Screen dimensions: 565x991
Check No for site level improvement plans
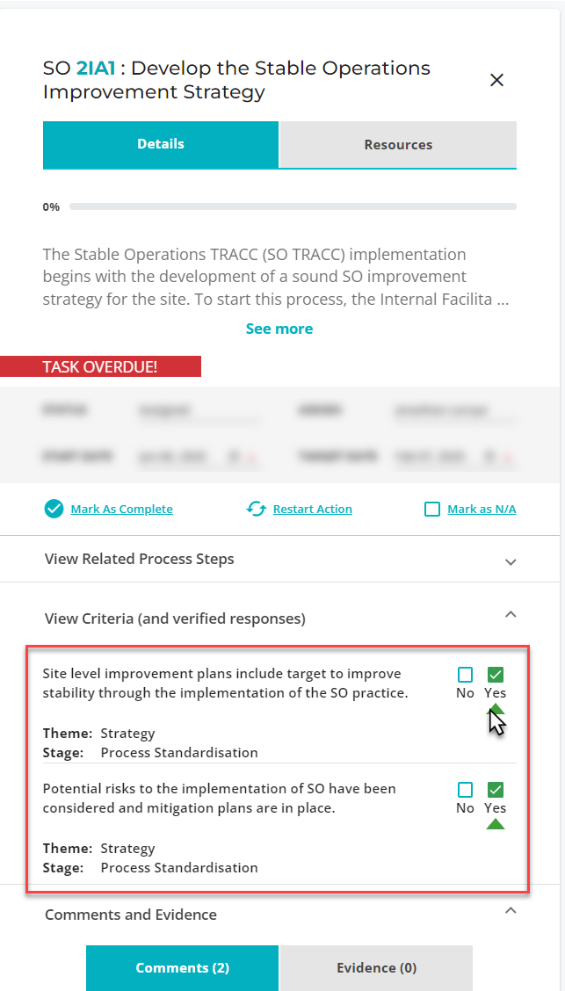[x=465, y=675]
